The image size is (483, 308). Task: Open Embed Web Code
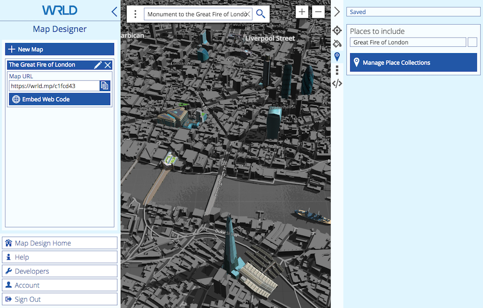(59, 99)
